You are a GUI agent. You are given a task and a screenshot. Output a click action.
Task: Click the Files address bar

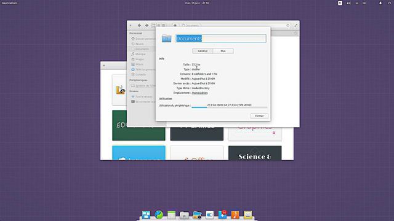click(231, 25)
